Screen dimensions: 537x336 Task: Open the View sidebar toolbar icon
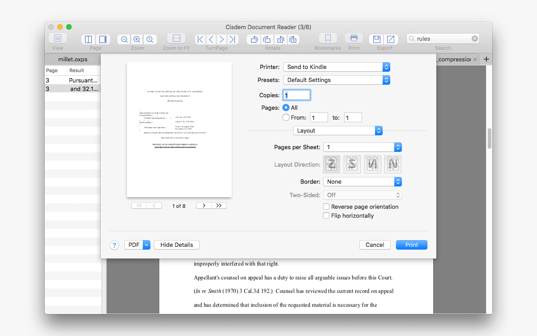58,39
